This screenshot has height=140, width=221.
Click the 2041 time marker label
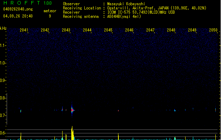coord(24,30)
